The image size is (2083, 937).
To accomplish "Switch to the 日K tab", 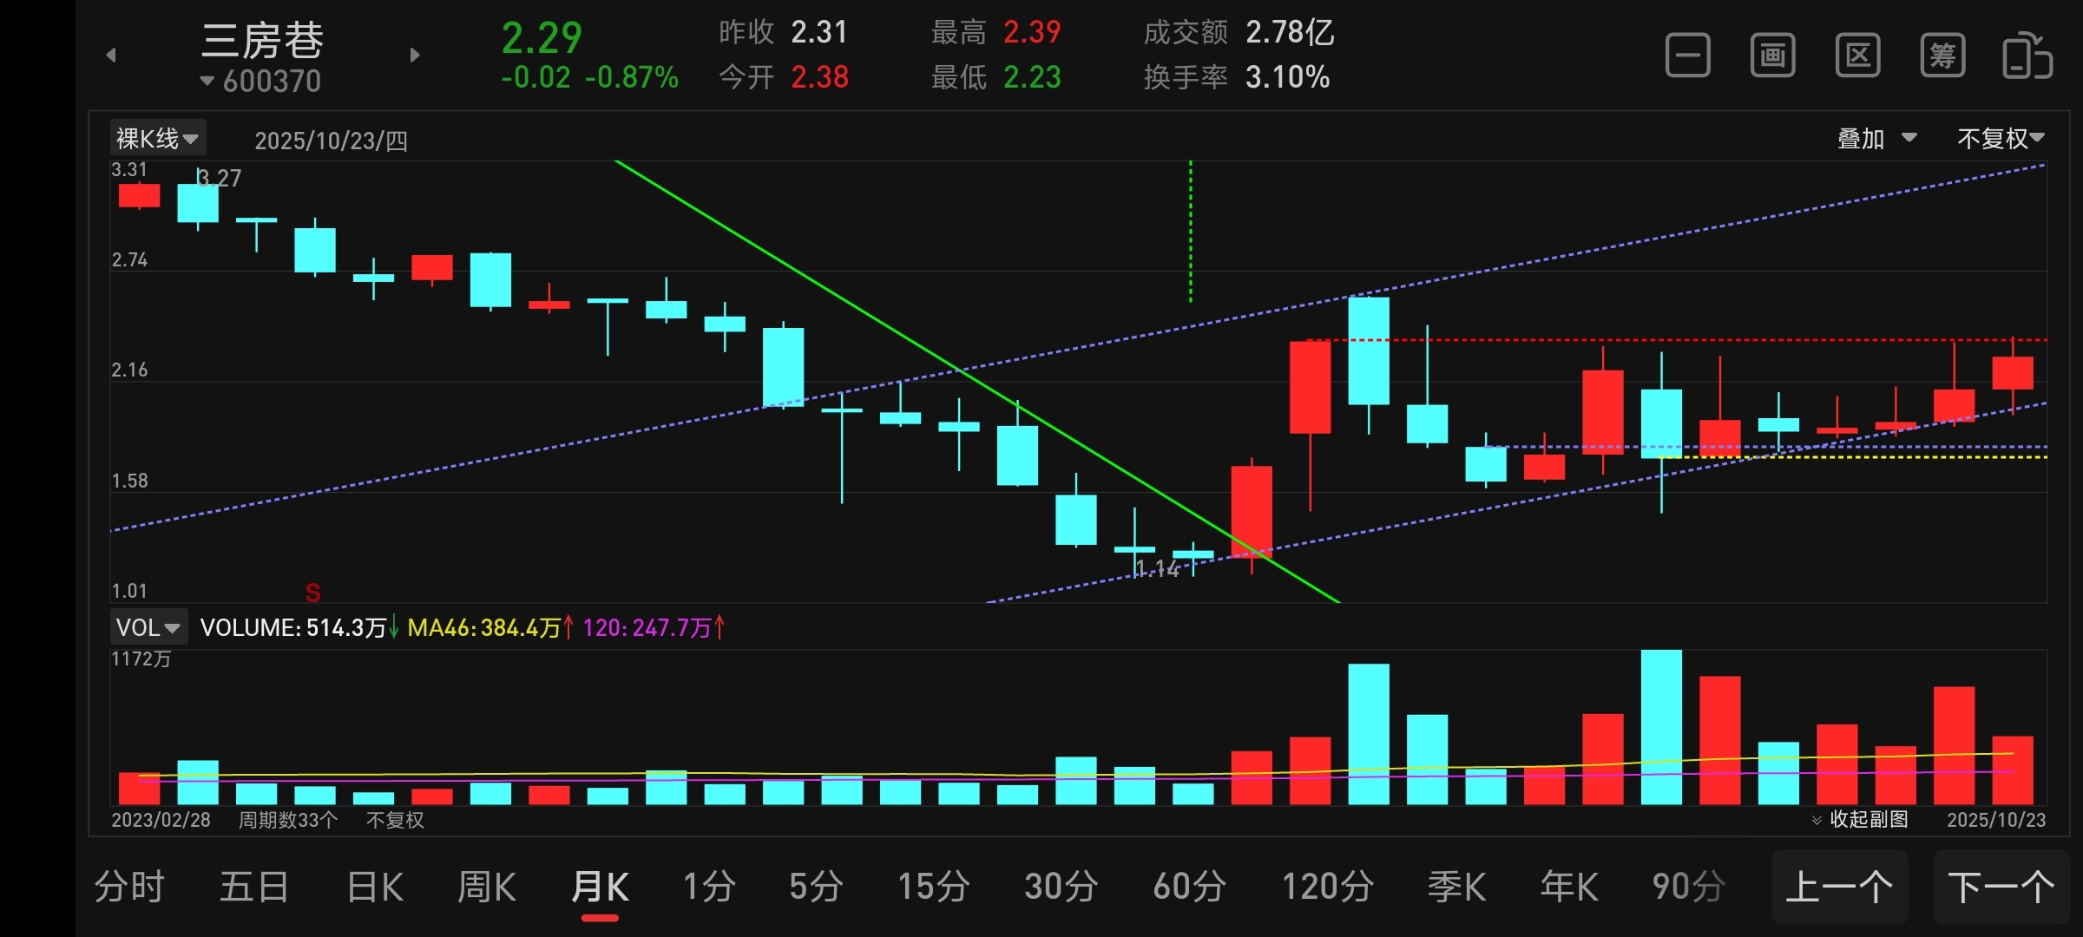I will click(374, 888).
